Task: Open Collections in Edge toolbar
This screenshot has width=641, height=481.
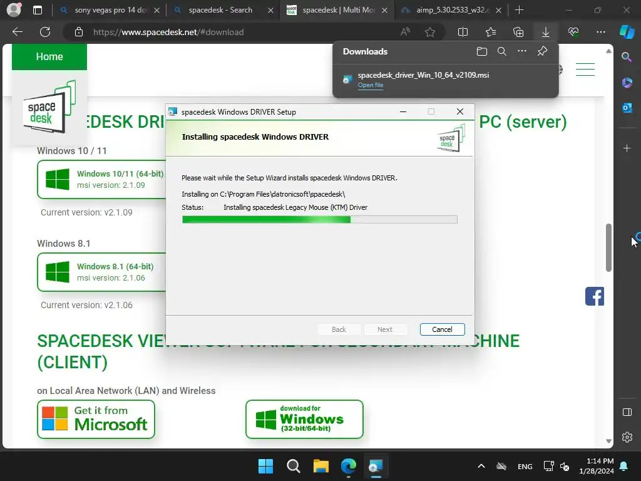Action: (518, 32)
